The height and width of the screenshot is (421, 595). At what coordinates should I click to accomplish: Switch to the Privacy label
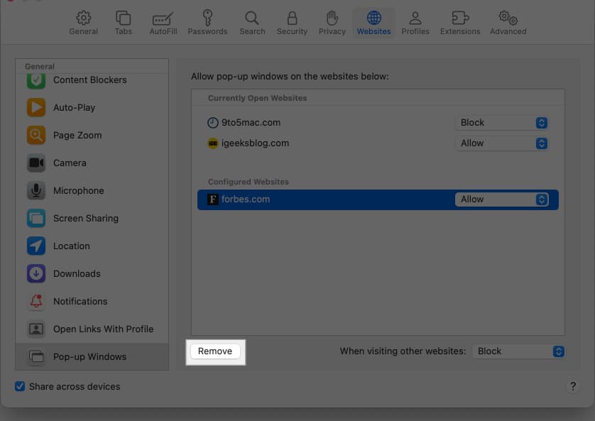pyautogui.click(x=332, y=31)
